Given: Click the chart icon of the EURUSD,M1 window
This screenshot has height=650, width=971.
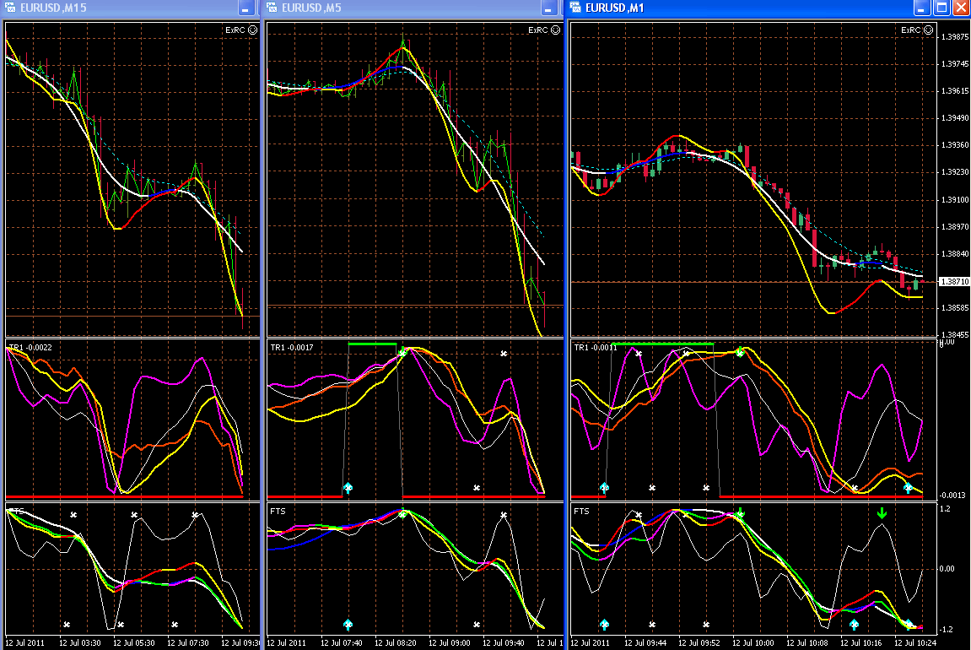Looking at the screenshot, I should [575, 8].
